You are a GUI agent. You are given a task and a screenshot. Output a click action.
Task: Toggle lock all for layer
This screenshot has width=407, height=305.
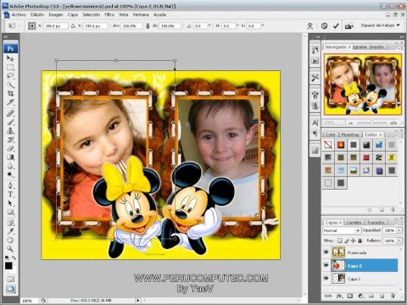tap(360, 241)
